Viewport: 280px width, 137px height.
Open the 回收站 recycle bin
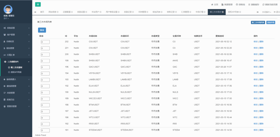(x=240, y=5)
